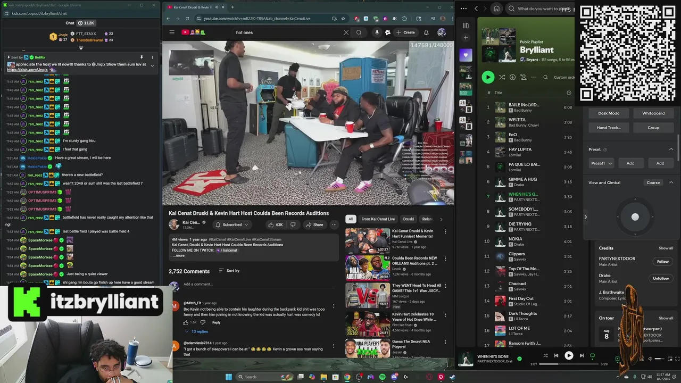Image resolution: width=681 pixels, height=383 pixels.
Task: Click Hand Tracking button
Action: click(x=609, y=128)
